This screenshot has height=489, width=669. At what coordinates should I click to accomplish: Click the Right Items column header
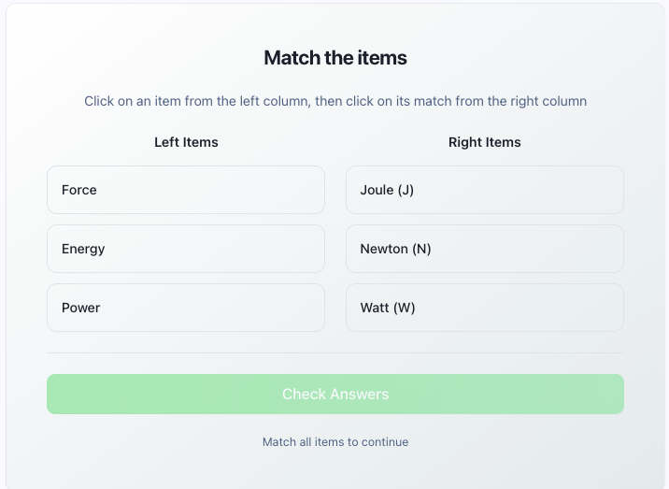[x=484, y=142]
